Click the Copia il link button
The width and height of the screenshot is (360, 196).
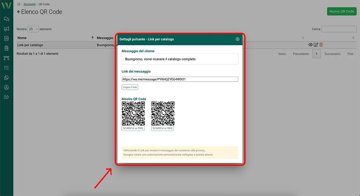pos(130,87)
